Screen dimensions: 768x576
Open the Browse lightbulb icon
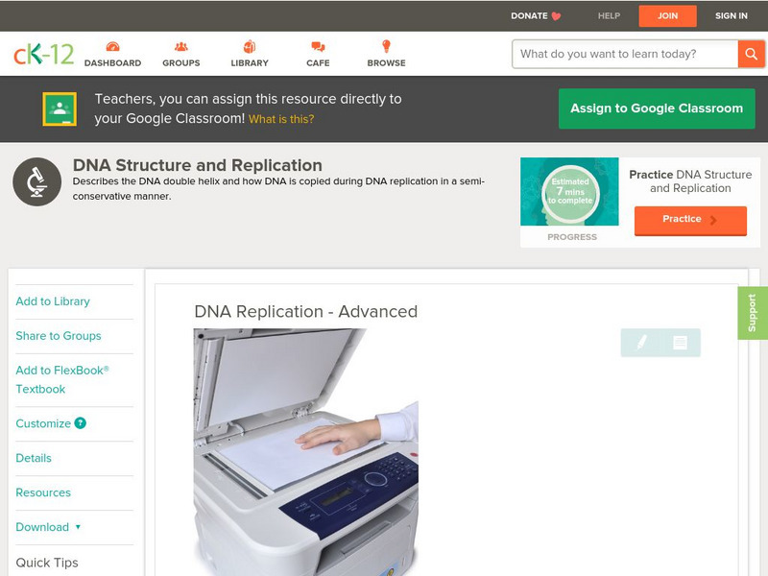[387, 46]
